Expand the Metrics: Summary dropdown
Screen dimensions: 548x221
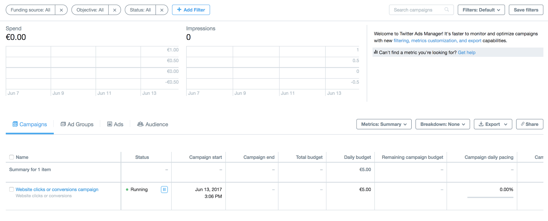coord(384,124)
